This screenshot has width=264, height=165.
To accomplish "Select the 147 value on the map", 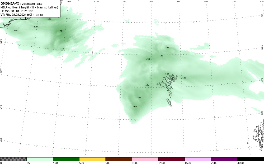I will tap(147, 85).
